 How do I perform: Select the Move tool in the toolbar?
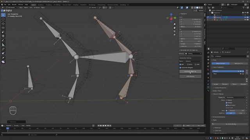[x=3, y=23]
